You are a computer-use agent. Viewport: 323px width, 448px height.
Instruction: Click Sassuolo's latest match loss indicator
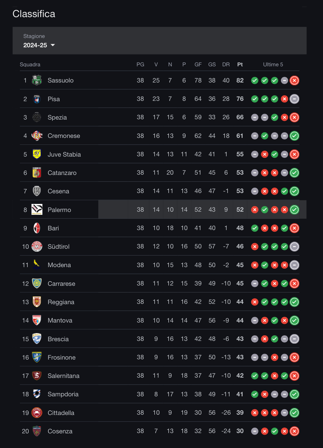[294, 80]
